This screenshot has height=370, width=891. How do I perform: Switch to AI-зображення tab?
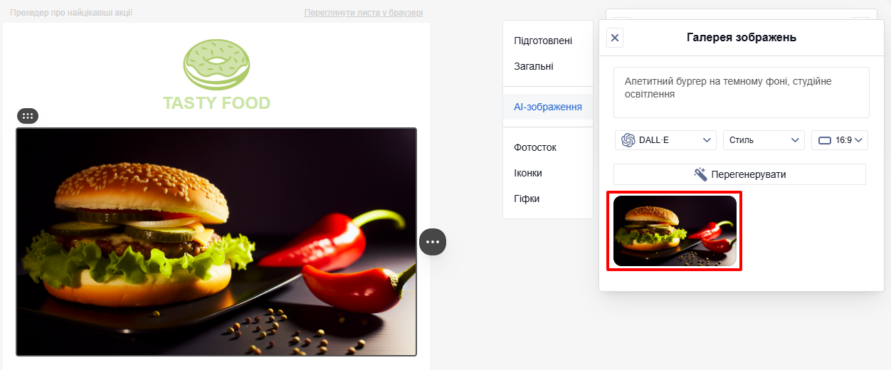[x=548, y=107]
